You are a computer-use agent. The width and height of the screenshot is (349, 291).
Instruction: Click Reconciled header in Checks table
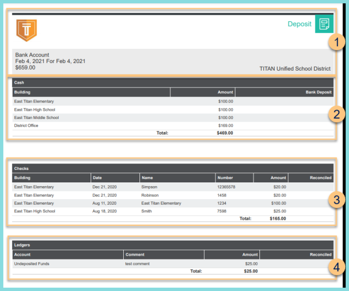coord(311,178)
